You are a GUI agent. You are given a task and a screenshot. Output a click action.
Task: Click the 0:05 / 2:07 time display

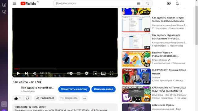tap(45, 73)
